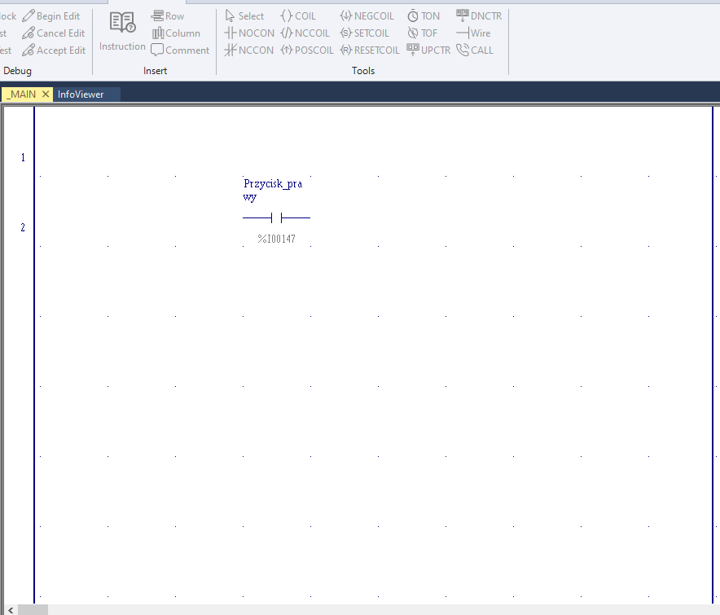Select the NCCOIL tool
720x615 pixels.
(x=305, y=33)
